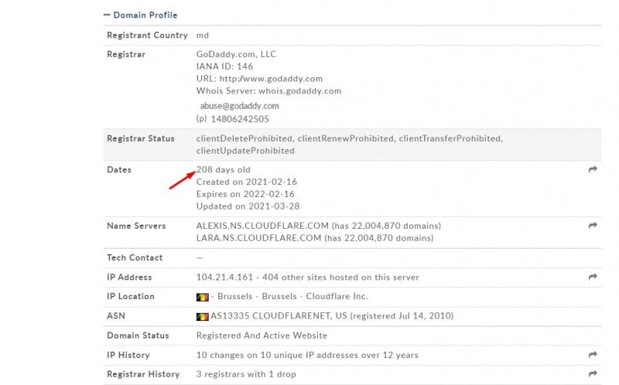
Task: Open the Name Servers row arrow icon
Action: point(593,226)
